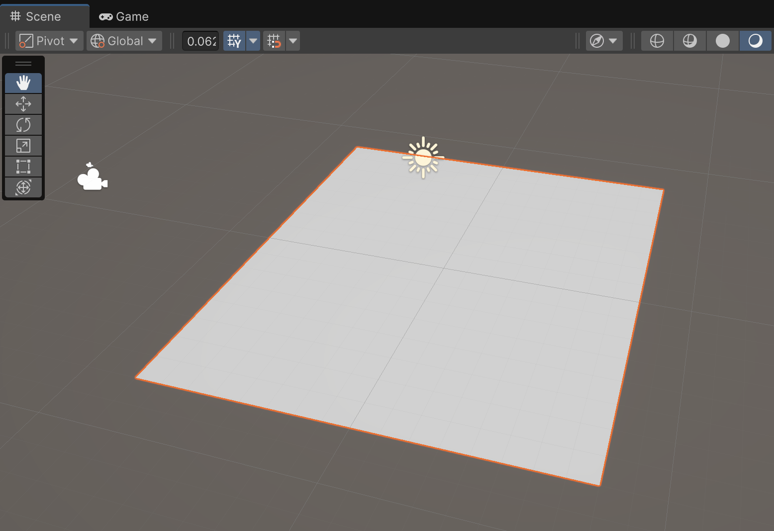Select the Rect tool

point(23,167)
